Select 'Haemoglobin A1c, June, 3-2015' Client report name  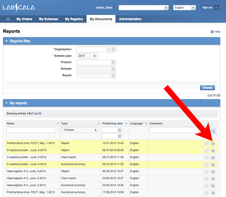click(26, 178)
